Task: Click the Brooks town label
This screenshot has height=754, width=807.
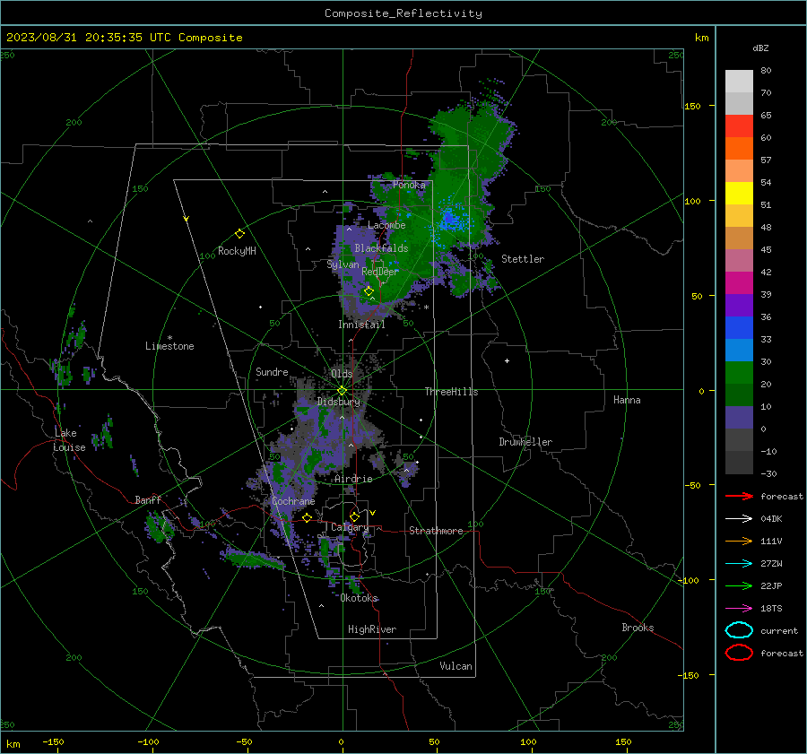Action: pyautogui.click(x=638, y=628)
